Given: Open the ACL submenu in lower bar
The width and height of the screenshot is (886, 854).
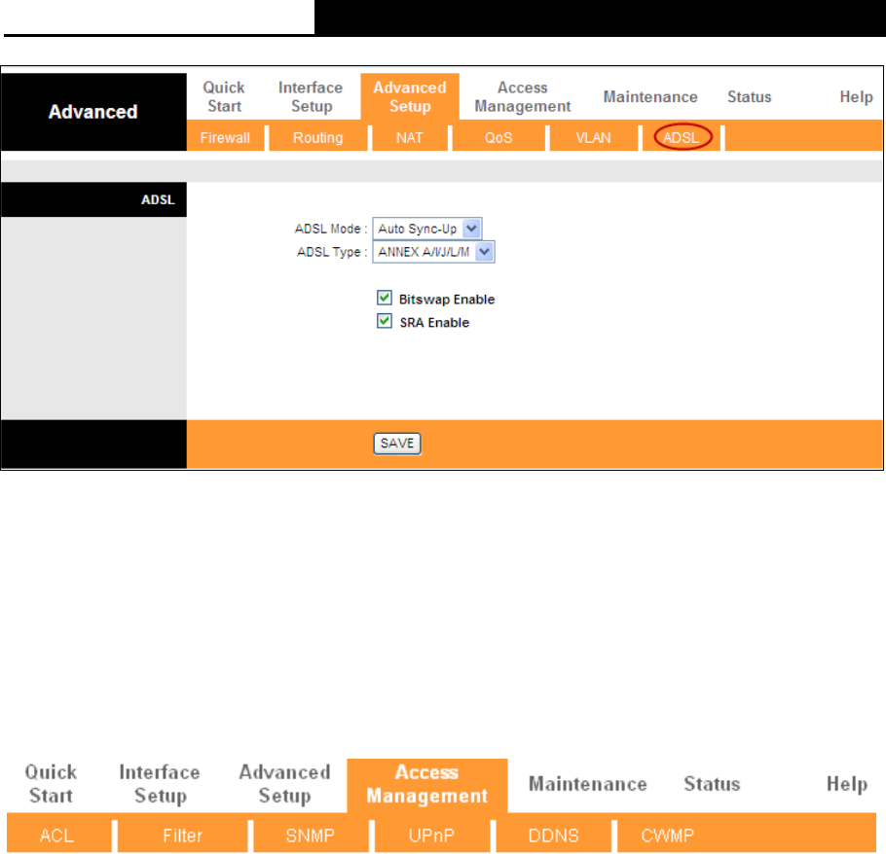Looking at the screenshot, I should (57, 836).
